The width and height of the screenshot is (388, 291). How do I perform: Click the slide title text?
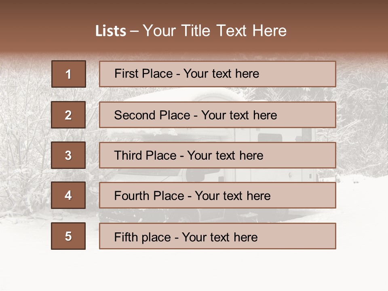[191, 31]
